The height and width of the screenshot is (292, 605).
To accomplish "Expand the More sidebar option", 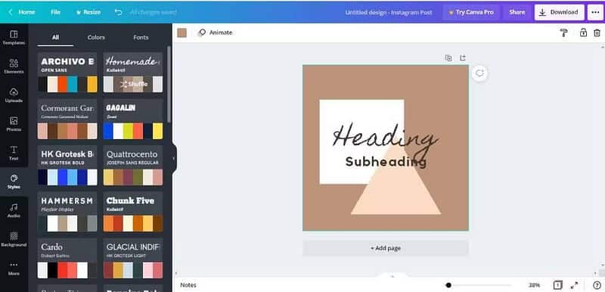I will pyautogui.click(x=14, y=269).
